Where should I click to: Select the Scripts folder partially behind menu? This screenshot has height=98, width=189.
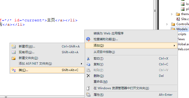(182, 34)
